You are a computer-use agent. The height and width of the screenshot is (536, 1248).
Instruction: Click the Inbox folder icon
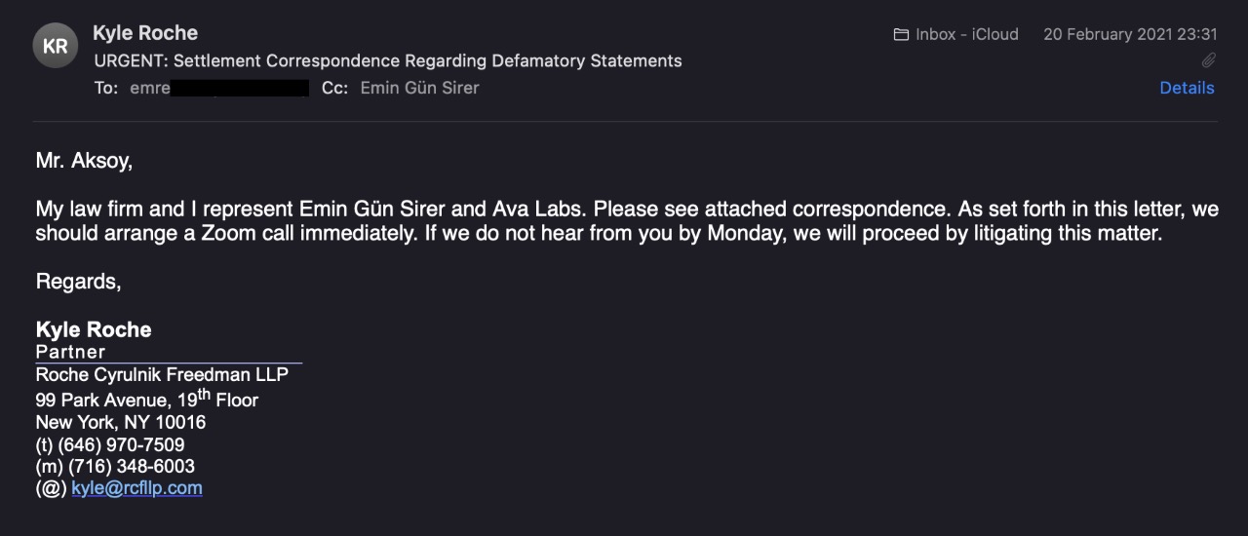pyautogui.click(x=901, y=34)
